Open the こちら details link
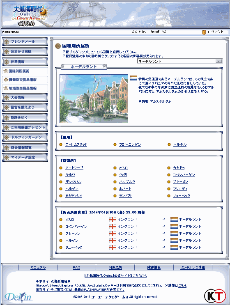 coord(182,286)
